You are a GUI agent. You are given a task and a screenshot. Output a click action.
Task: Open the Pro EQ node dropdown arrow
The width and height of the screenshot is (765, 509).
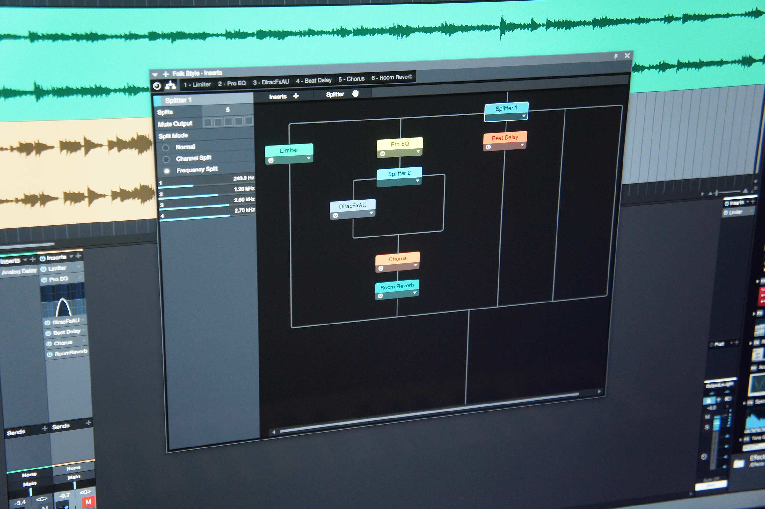pyautogui.click(x=418, y=152)
